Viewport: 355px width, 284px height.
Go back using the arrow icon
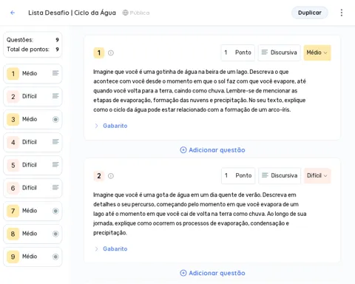[x=13, y=13]
